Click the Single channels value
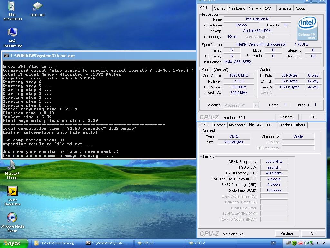330x248 pixels. tap(298, 136)
